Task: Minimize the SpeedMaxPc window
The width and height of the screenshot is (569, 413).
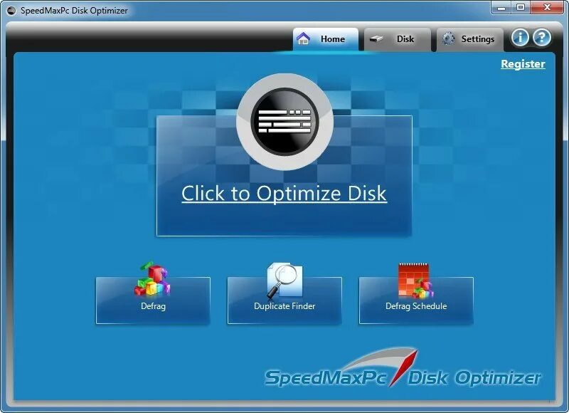Action: (501, 8)
